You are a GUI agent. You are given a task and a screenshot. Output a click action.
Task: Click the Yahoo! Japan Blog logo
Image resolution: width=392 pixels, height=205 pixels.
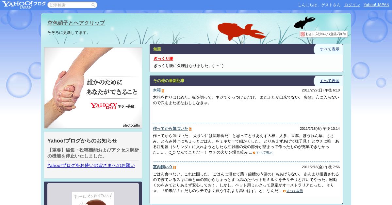tap(23, 5)
